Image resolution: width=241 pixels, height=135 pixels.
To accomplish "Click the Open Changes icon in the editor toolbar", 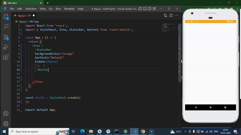I will [165, 15].
